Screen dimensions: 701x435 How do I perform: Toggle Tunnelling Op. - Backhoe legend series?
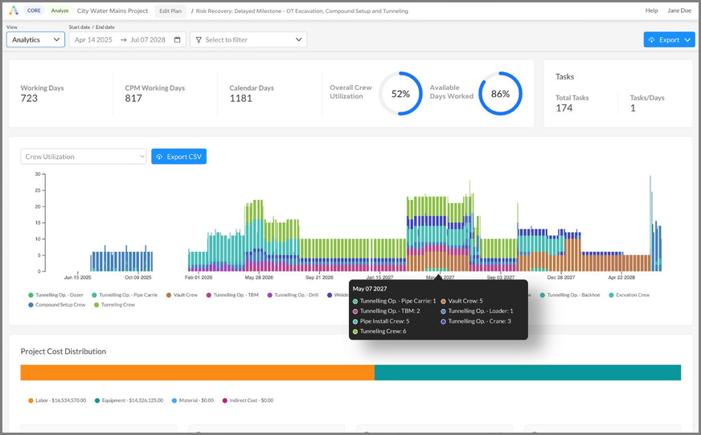coord(570,295)
